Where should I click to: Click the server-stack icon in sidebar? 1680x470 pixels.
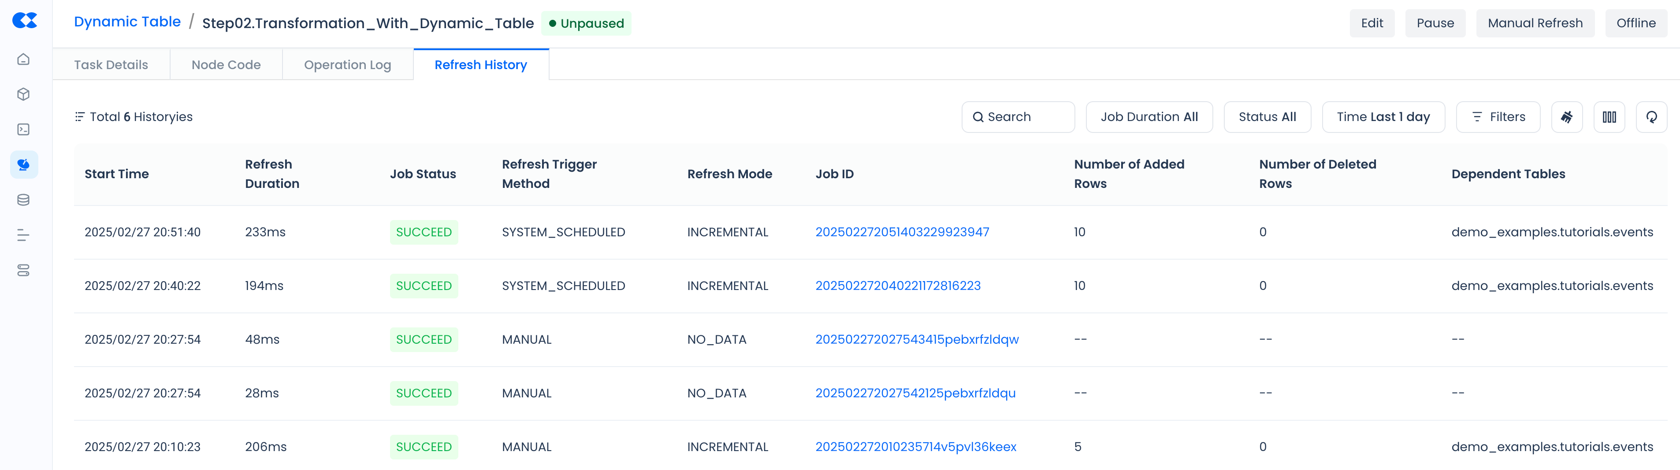pyautogui.click(x=23, y=270)
